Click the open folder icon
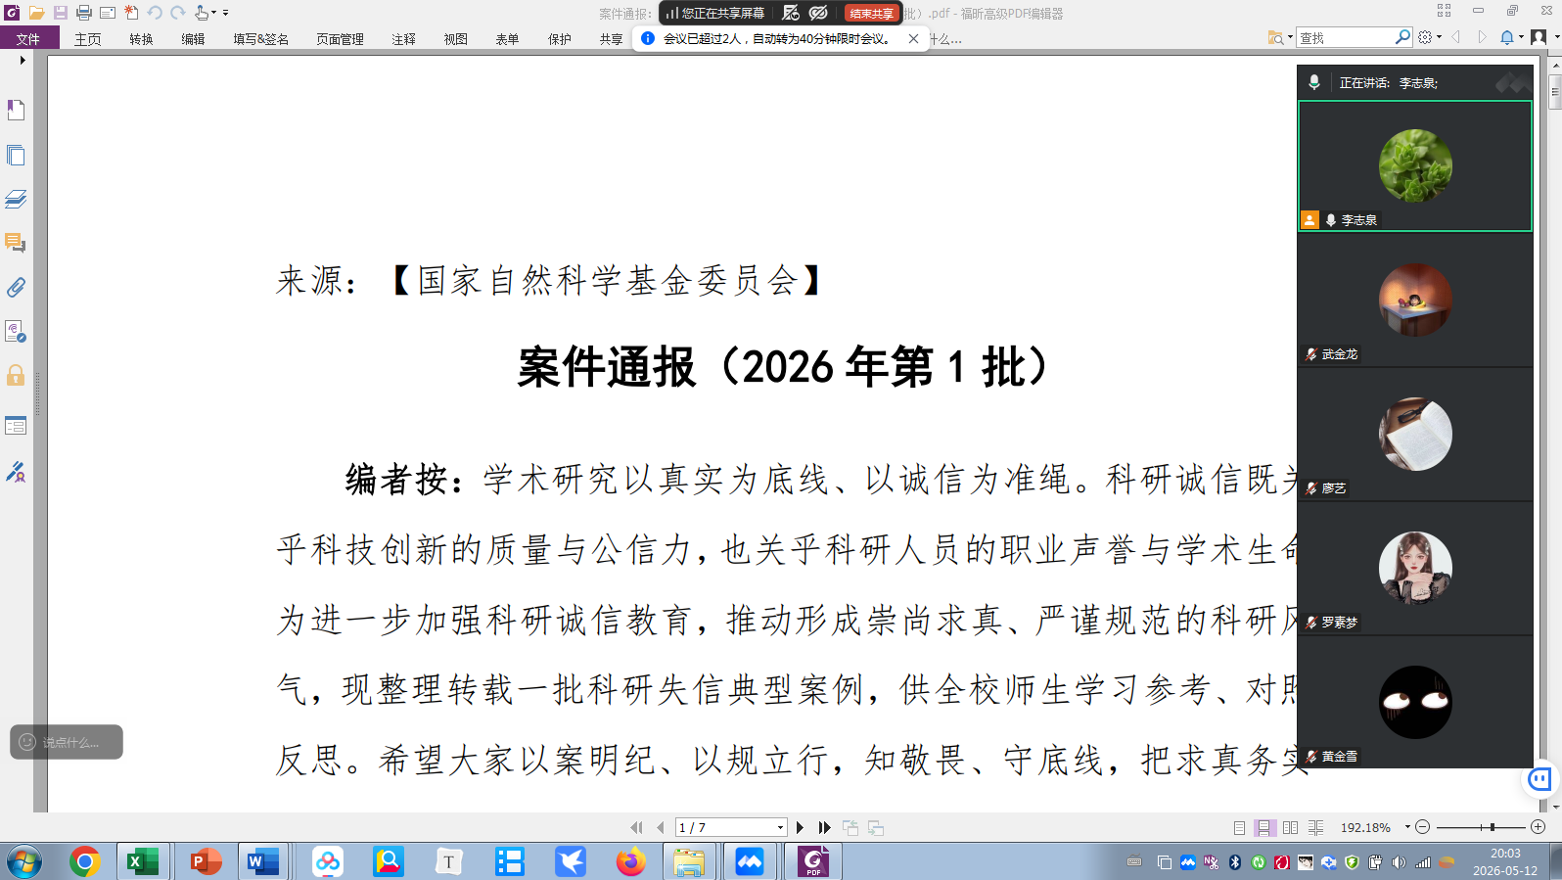The height and width of the screenshot is (880, 1562). pyautogui.click(x=36, y=13)
